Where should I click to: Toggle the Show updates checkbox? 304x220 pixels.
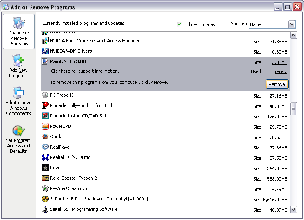pyautogui.click(x=179, y=24)
